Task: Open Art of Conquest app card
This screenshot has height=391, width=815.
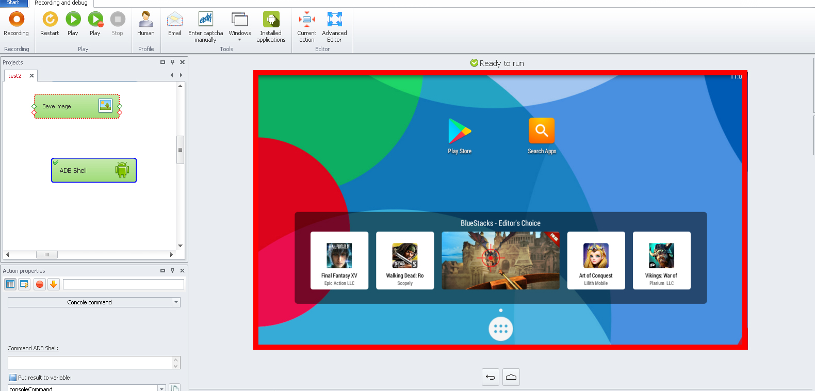Action: tap(596, 260)
